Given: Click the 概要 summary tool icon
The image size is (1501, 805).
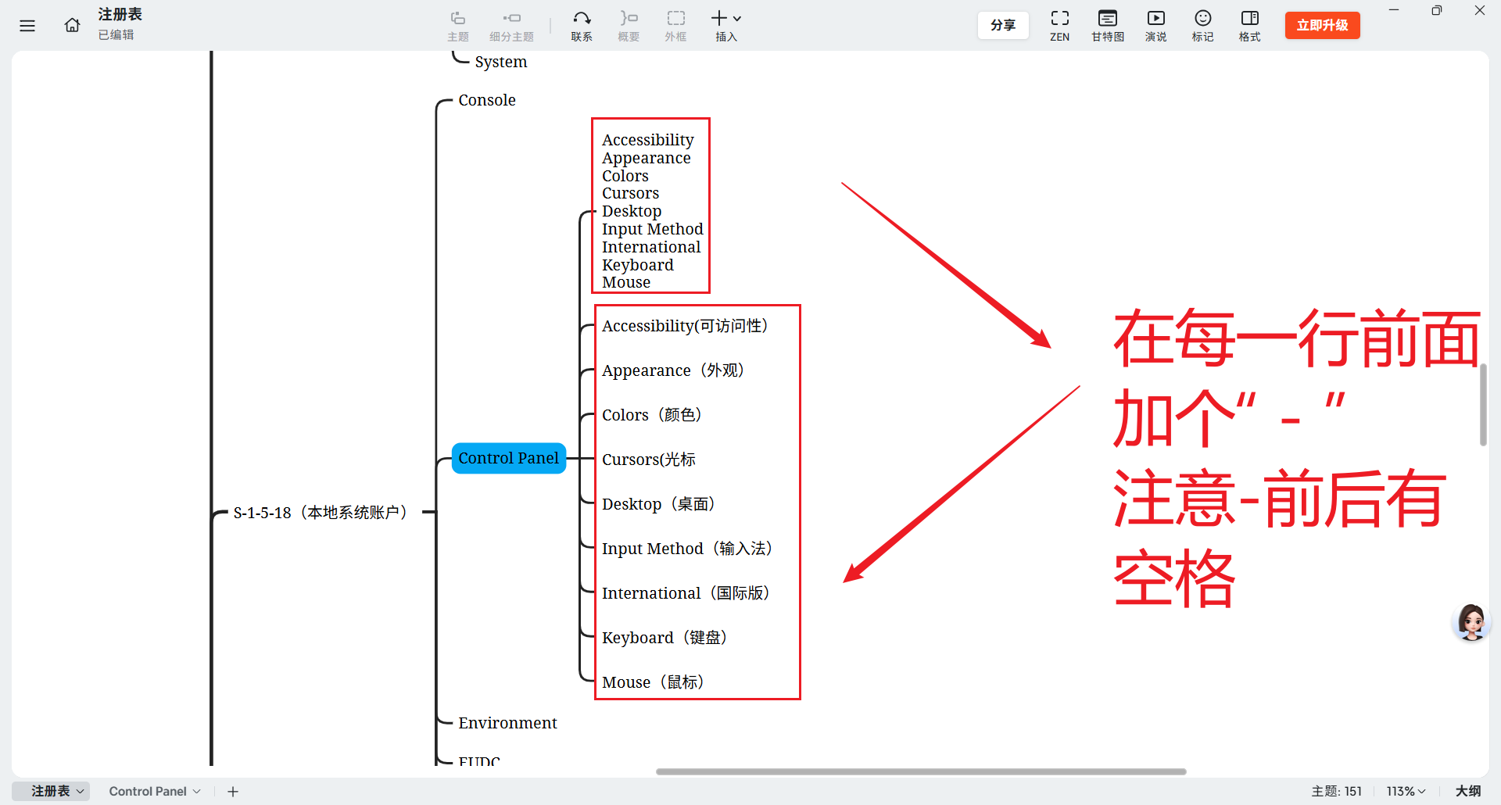Looking at the screenshot, I should pyautogui.click(x=628, y=25).
